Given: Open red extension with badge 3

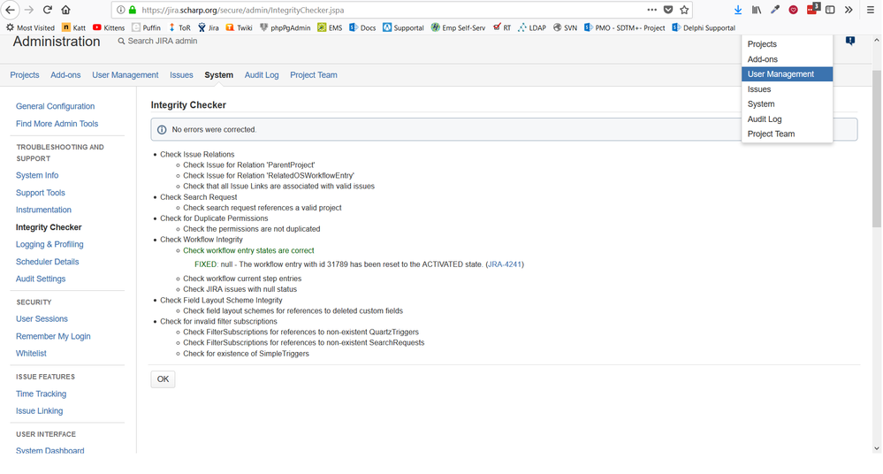Looking at the screenshot, I should [812, 9].
